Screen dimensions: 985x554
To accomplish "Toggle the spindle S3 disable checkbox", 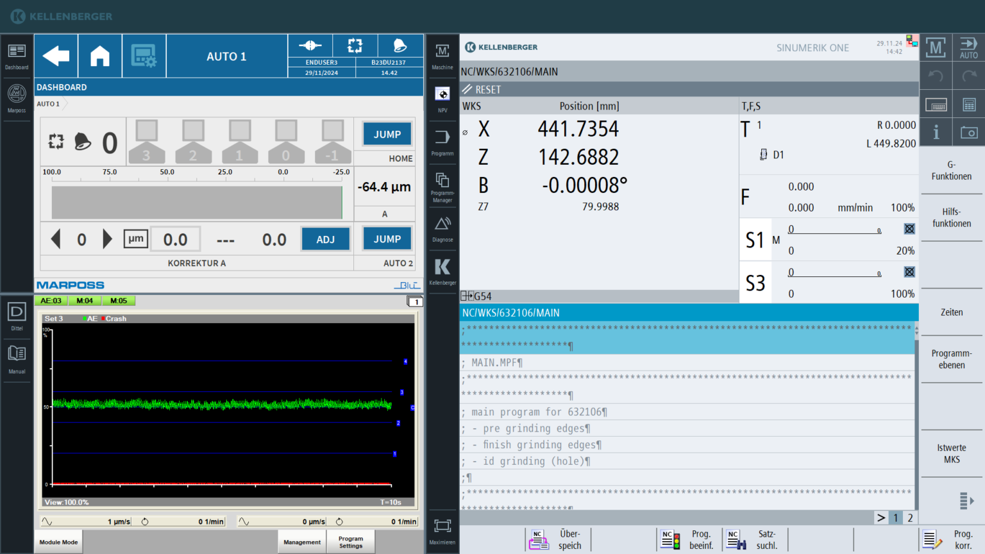I will pos(909,272).
